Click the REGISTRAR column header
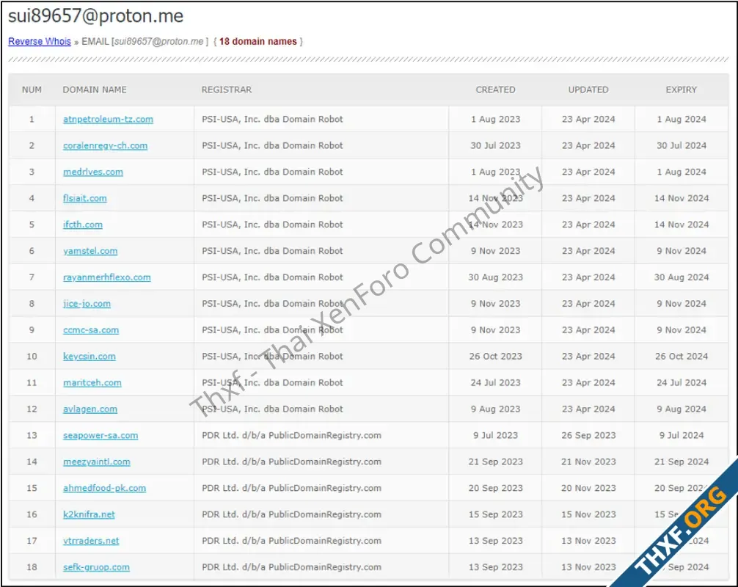Viewport: 738px width, 587px height. (x=227, y=90)
